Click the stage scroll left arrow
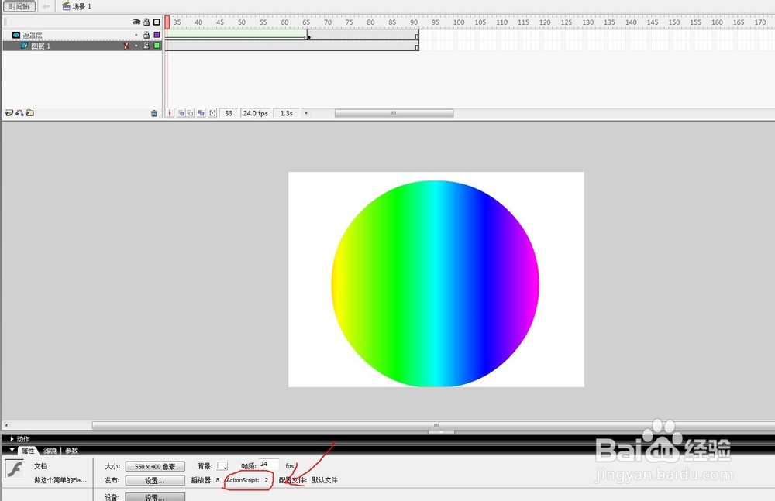Screen dimensions: 775x501 pyautogui.click(x=6, y=425)
